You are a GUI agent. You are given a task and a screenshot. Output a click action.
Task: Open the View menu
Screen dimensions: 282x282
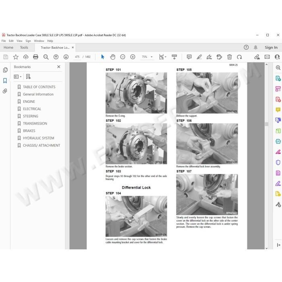(x=19, y=41)
